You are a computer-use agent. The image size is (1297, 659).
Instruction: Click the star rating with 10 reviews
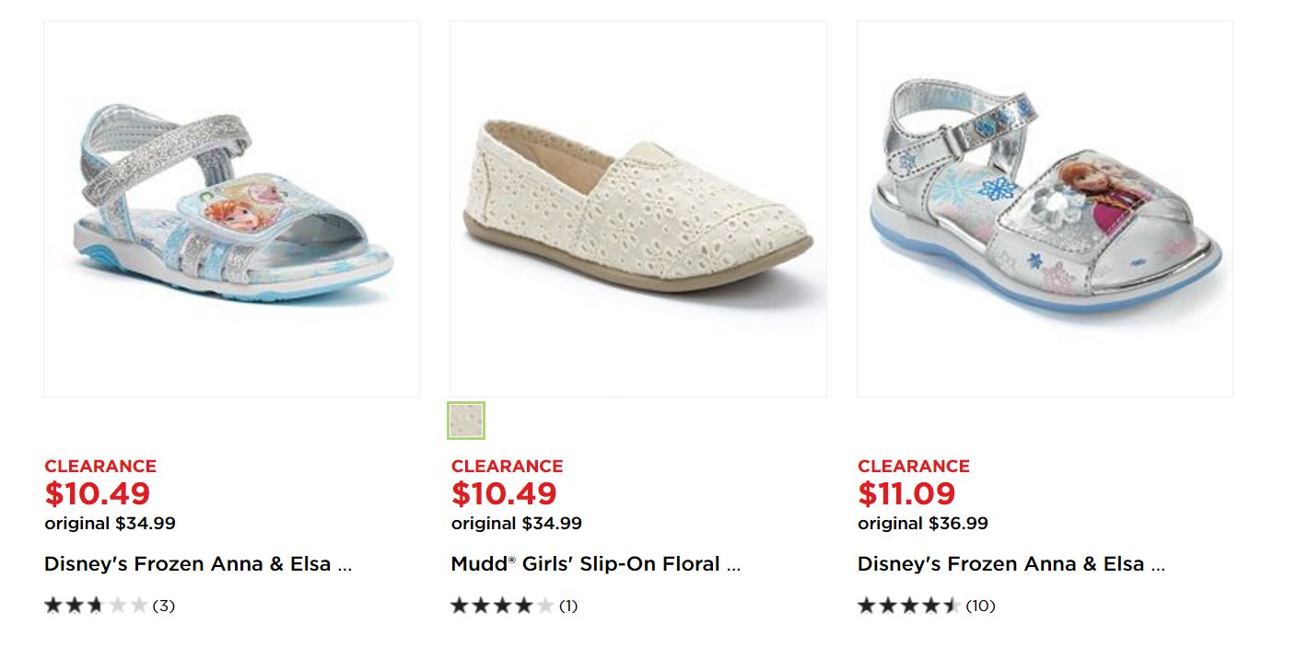click(909, 606)
